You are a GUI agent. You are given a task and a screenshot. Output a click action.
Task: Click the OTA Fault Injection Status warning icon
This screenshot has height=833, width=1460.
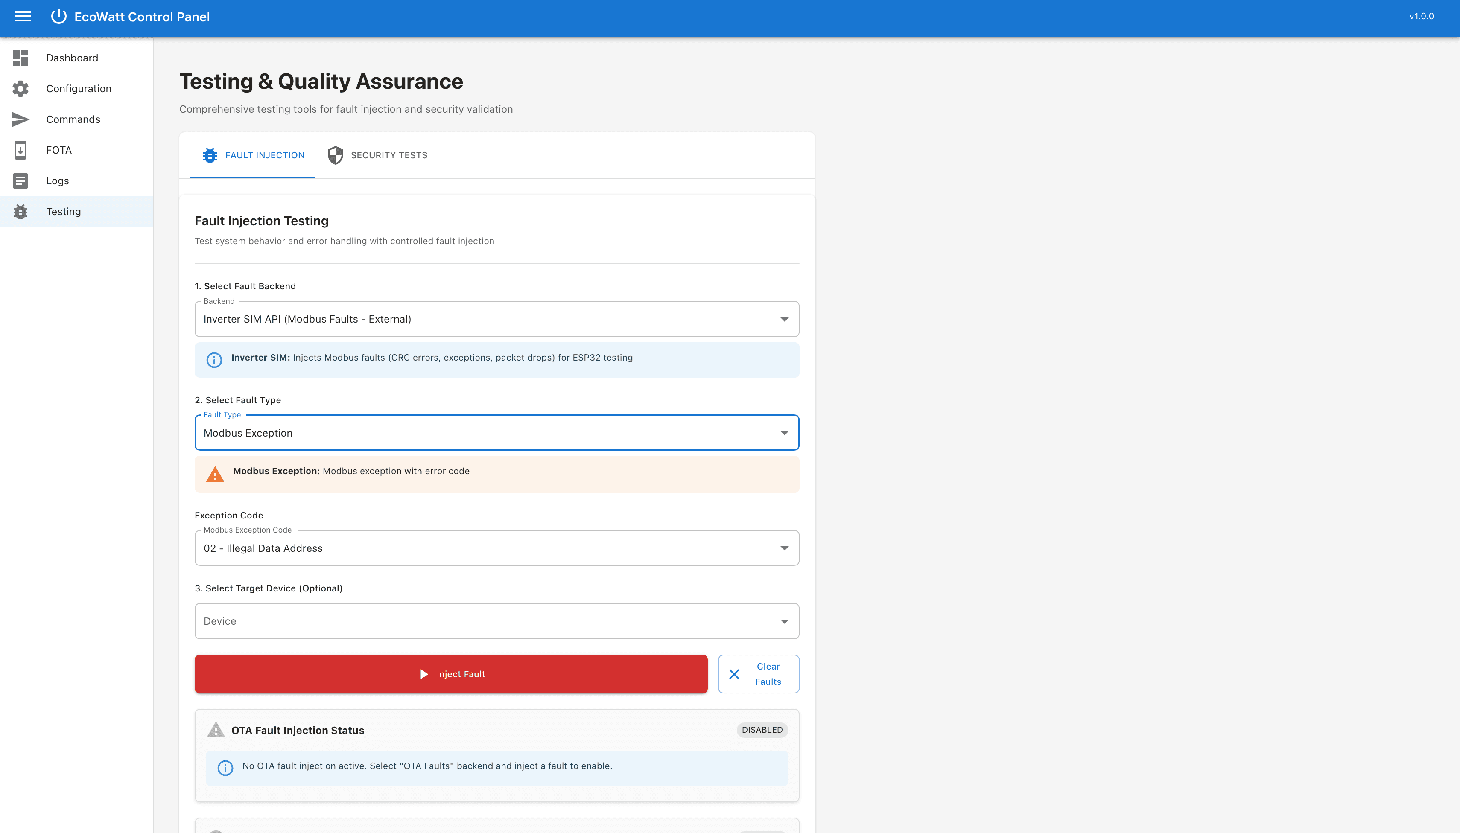216,730
